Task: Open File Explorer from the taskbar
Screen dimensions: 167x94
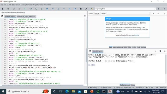Action: click(x=73, y=91)
